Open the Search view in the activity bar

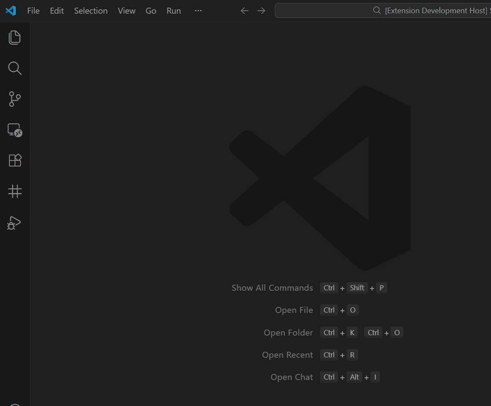coord(15,68)
